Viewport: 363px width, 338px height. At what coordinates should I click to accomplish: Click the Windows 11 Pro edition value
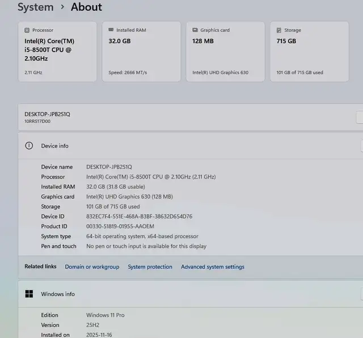tap(105, 315)
